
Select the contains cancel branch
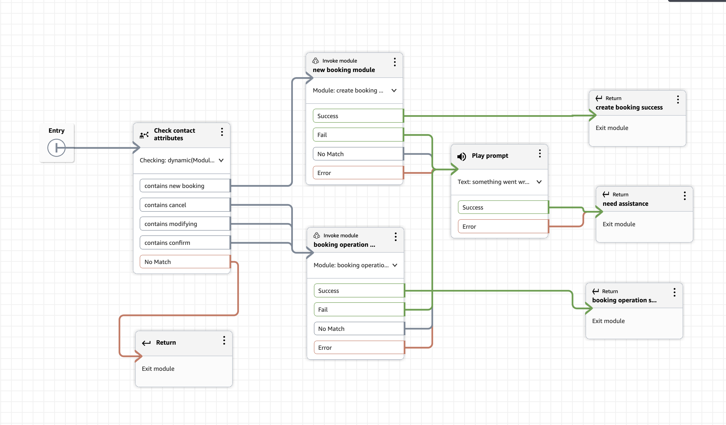[185, 205]
